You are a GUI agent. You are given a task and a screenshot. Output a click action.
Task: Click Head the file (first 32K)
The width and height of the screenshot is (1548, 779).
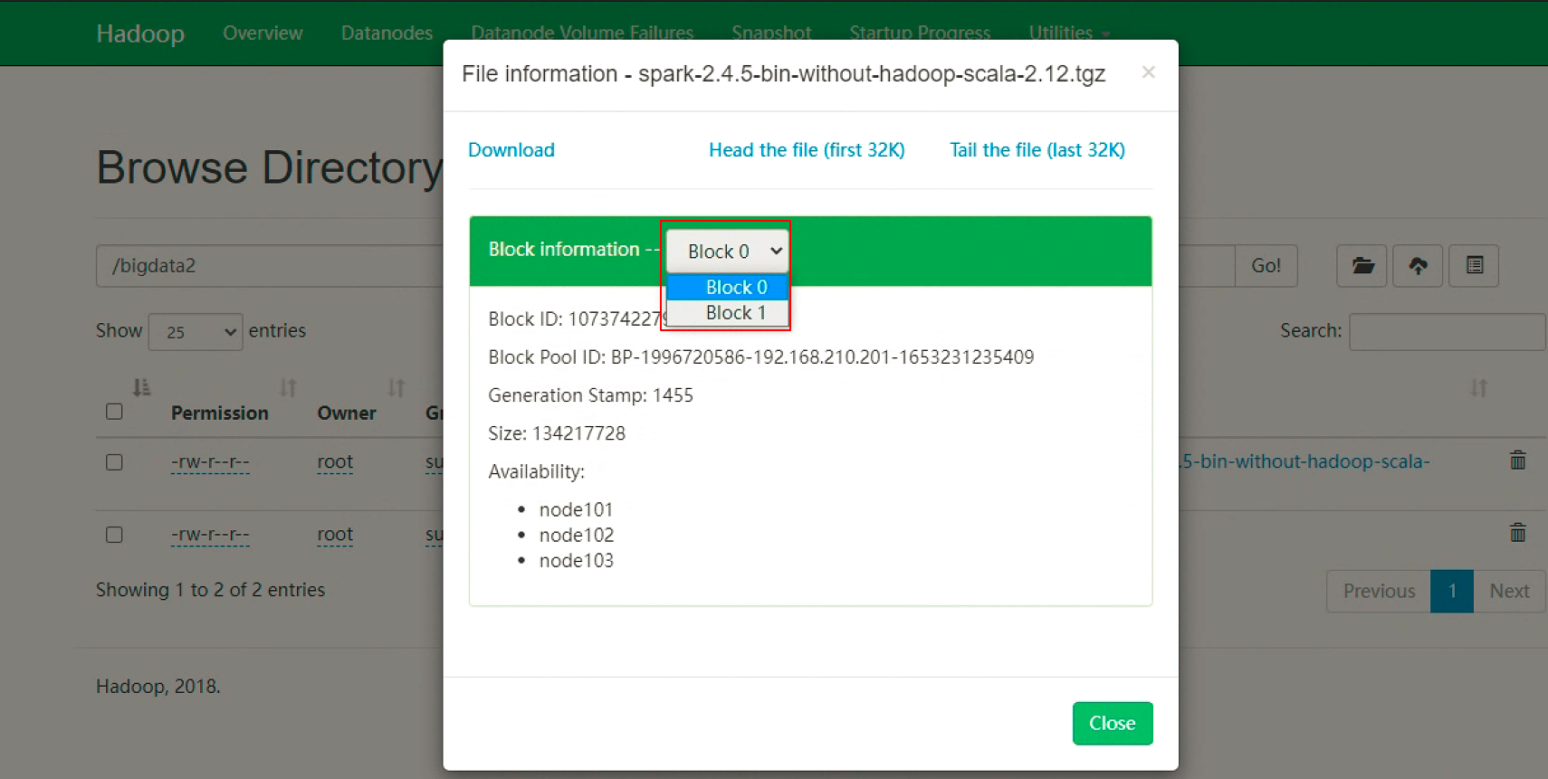[x=807, y=150]
